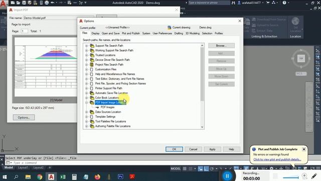
Task: Click the Help question mark icon
Action: click(x=284, y=3)
